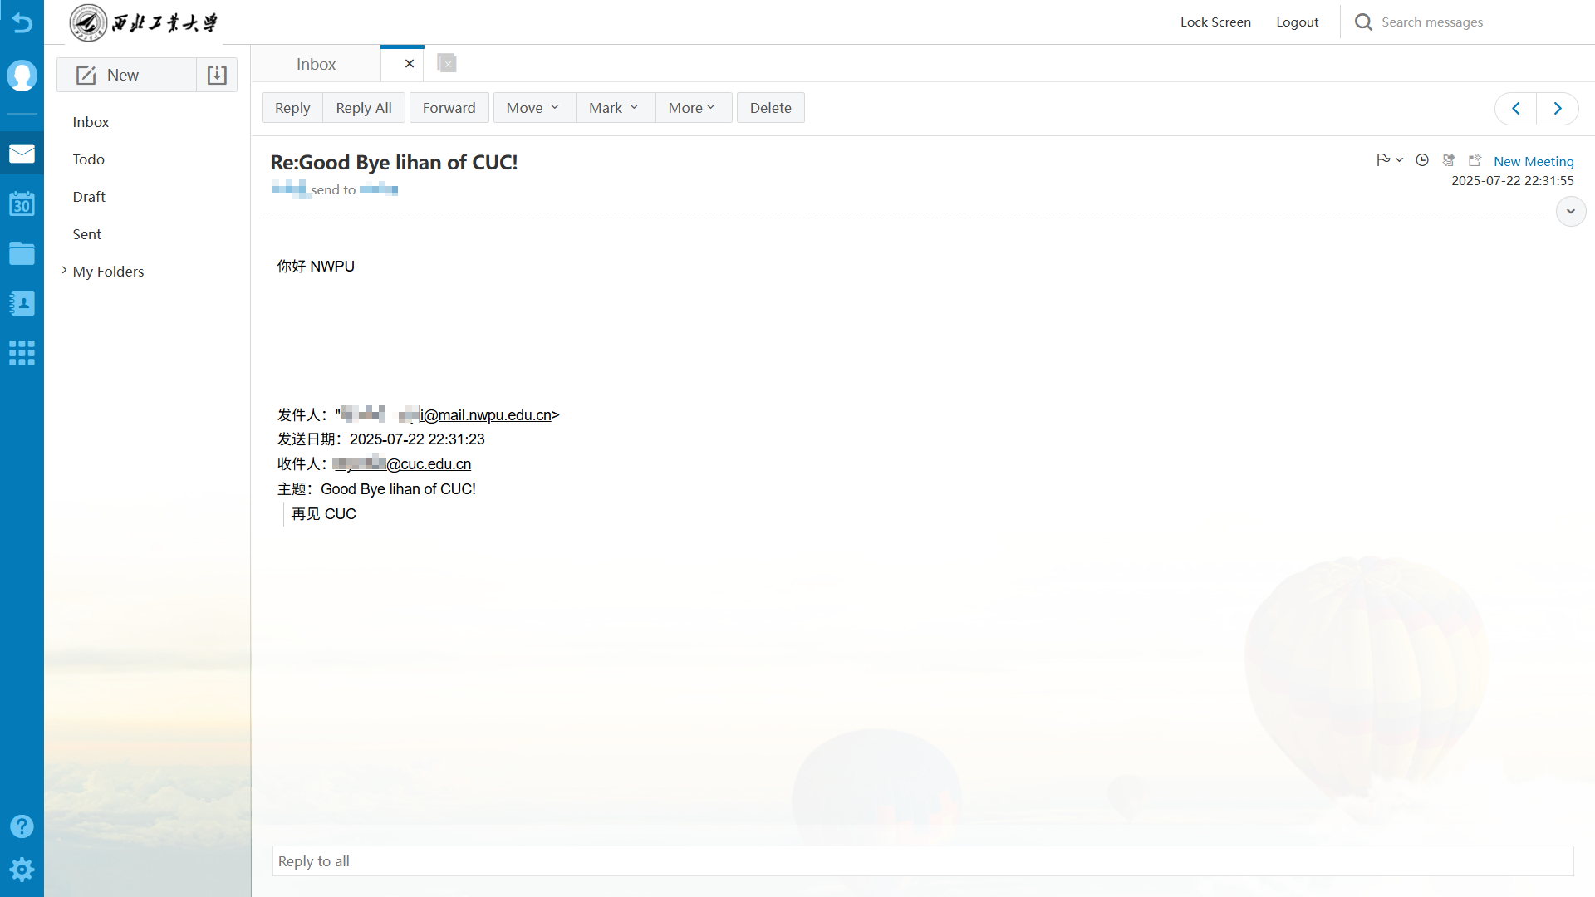Expand message header details chevron
Image resolution: width=1595 pixels, height=897 pixels.
coord(1570,211)
